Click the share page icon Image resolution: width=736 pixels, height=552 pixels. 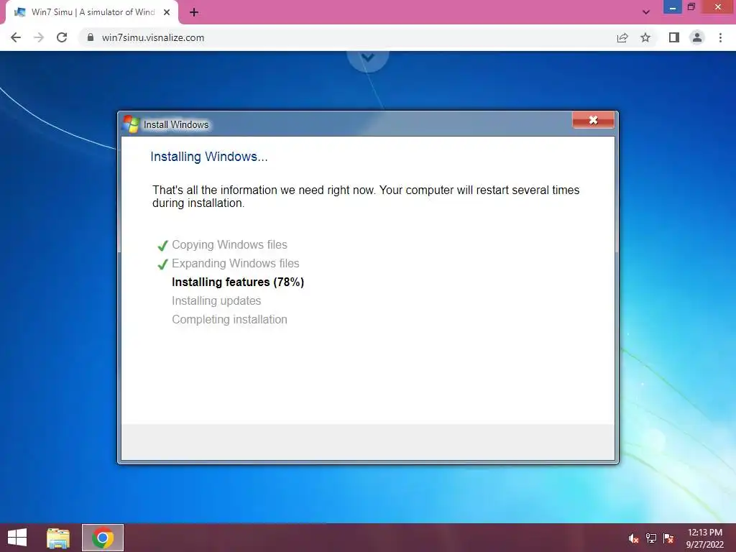point(622,37)
